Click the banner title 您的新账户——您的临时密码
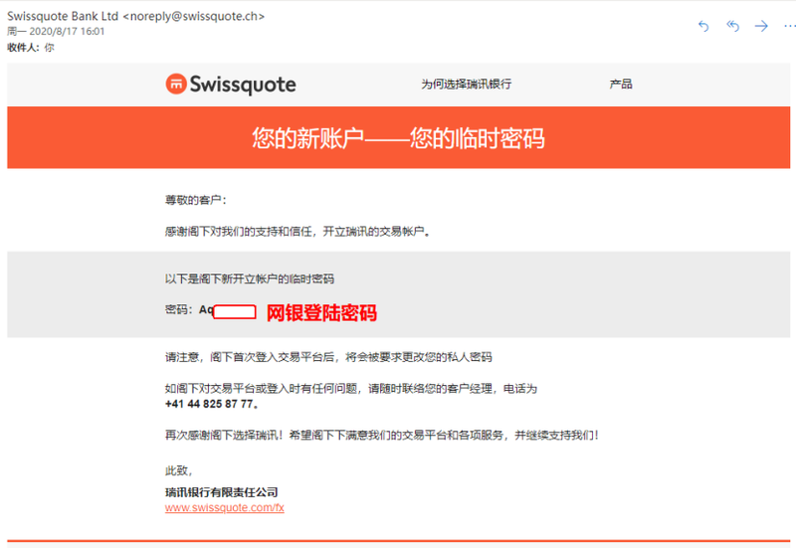796x548 pixels. (399, 138)
